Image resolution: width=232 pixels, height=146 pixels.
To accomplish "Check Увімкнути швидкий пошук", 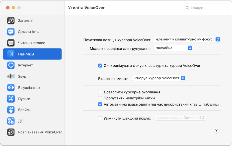I will pos(100,118).
